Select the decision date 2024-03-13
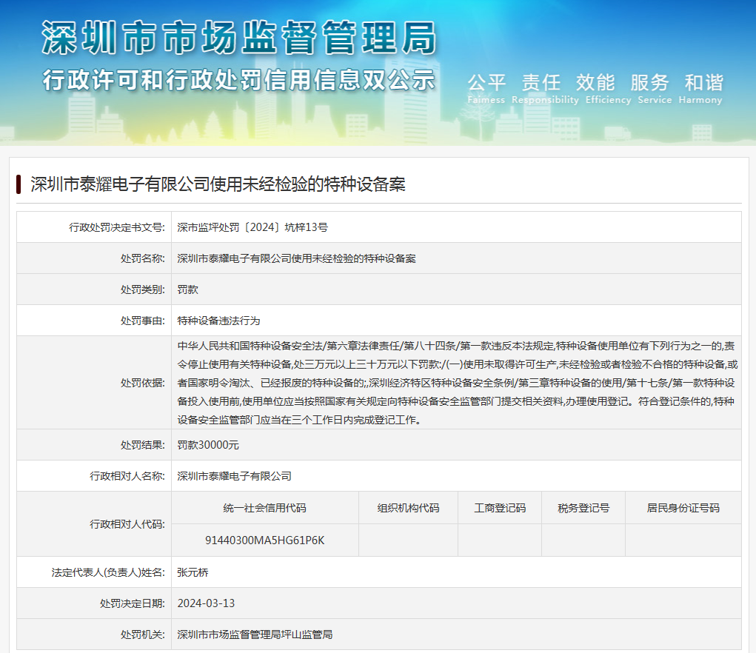Viewport: 756px width, 653px height. 206,603
